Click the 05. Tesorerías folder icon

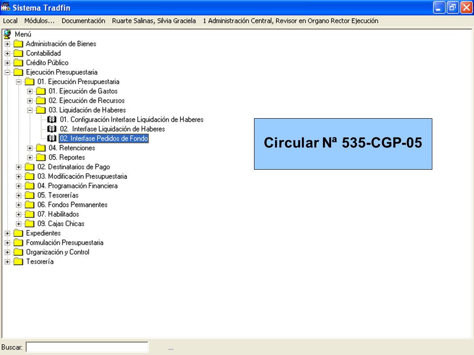click(x=30, y=195)
